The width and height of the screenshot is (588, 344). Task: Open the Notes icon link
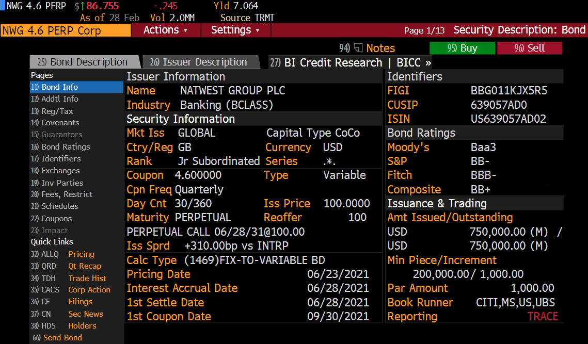click(x=367, y=48)
